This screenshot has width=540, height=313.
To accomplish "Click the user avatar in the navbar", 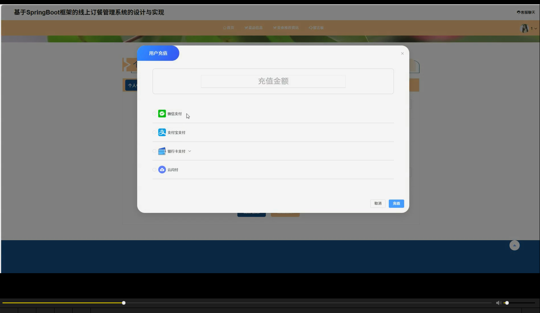I will (x=524, y=28).
